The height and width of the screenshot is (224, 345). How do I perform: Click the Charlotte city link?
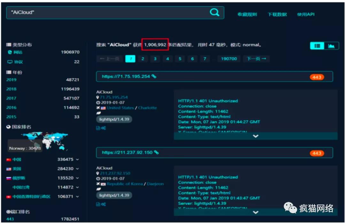[x=147, y=108]
